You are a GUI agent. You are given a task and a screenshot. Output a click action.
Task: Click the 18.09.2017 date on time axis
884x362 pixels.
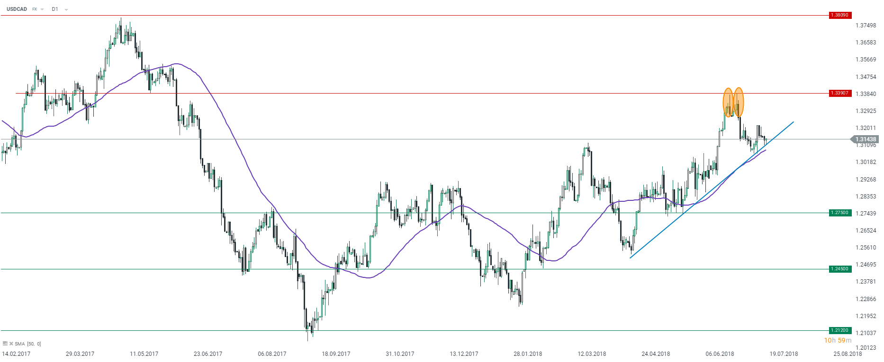pyautogui.click(x=336, y=353)
